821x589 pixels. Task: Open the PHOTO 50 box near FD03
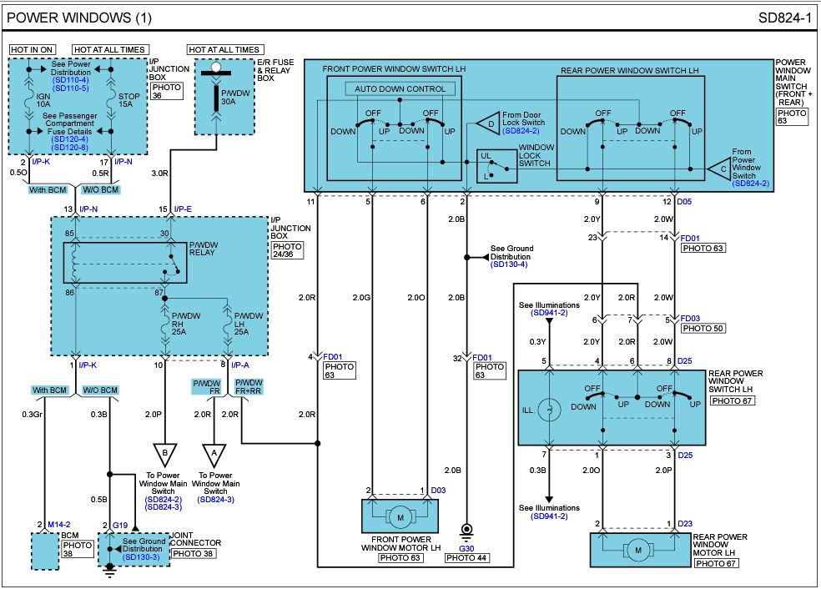[703, 330]
